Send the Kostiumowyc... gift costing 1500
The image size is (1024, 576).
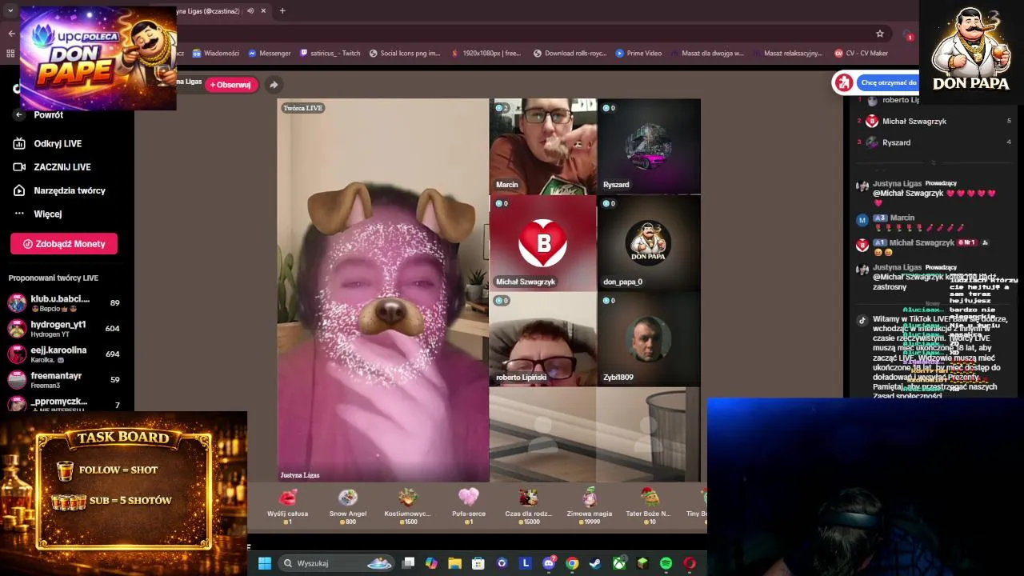(408, 506)
